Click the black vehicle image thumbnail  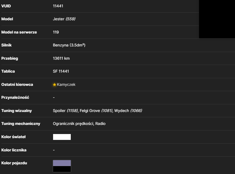pos(217,19)
